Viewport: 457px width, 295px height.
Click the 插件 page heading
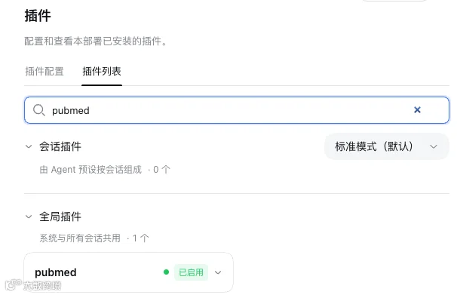click(x=38, y=15)
